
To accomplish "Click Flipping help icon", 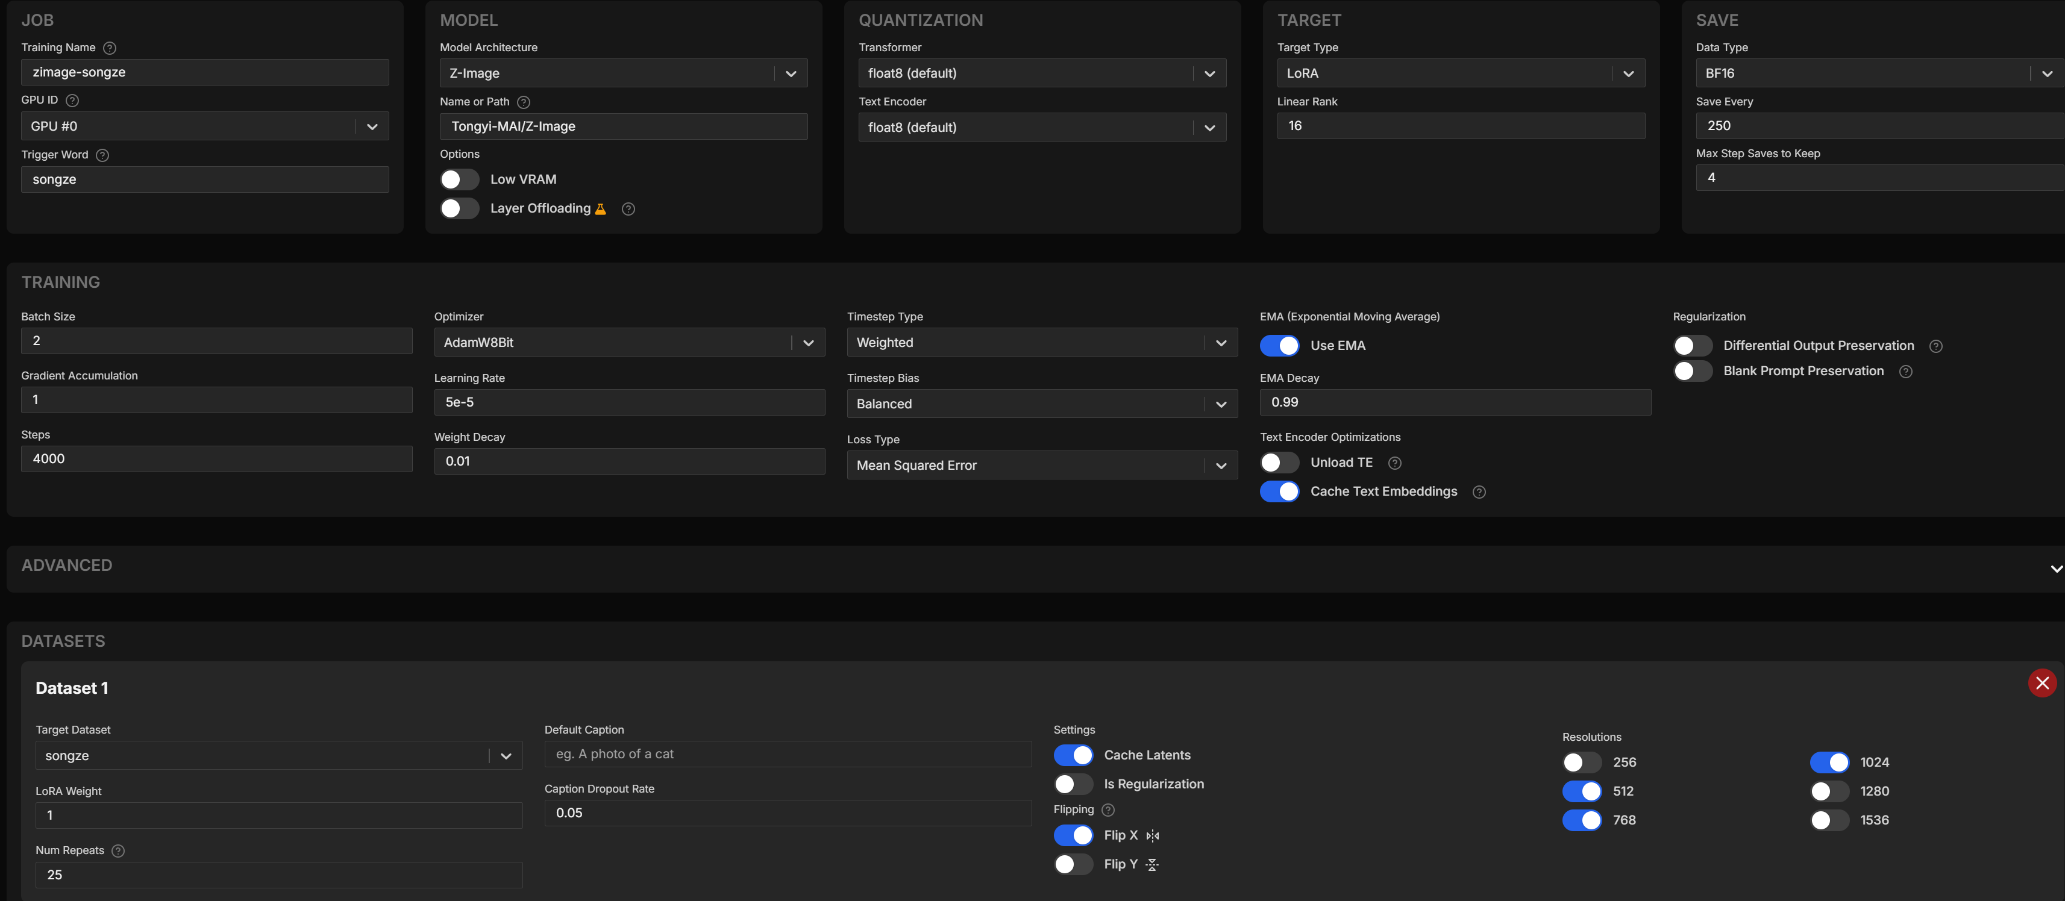I will [1109, 811].
